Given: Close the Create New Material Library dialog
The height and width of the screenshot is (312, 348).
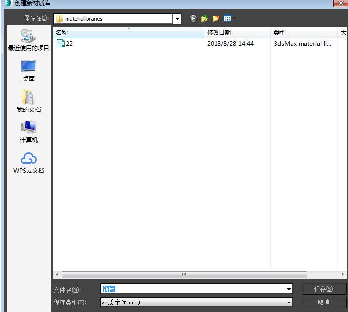Looking at the screenshot, I should point(341,3).
